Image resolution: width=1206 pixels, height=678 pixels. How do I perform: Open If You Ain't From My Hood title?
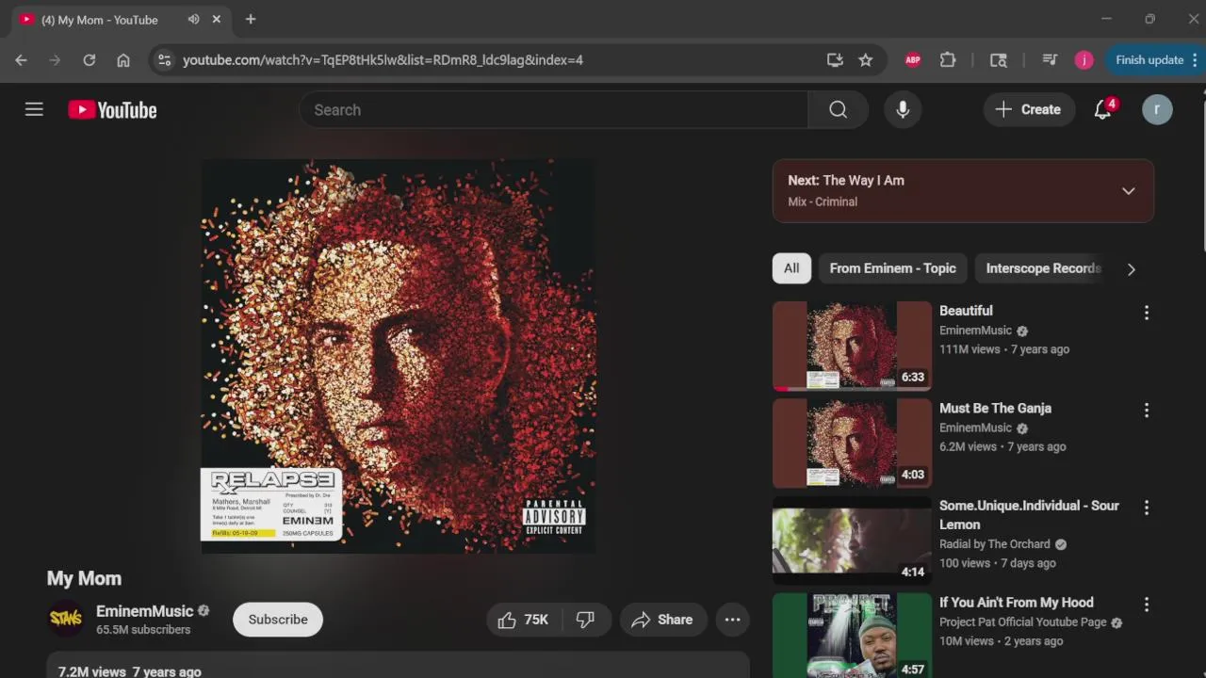tap(1017, 603)
